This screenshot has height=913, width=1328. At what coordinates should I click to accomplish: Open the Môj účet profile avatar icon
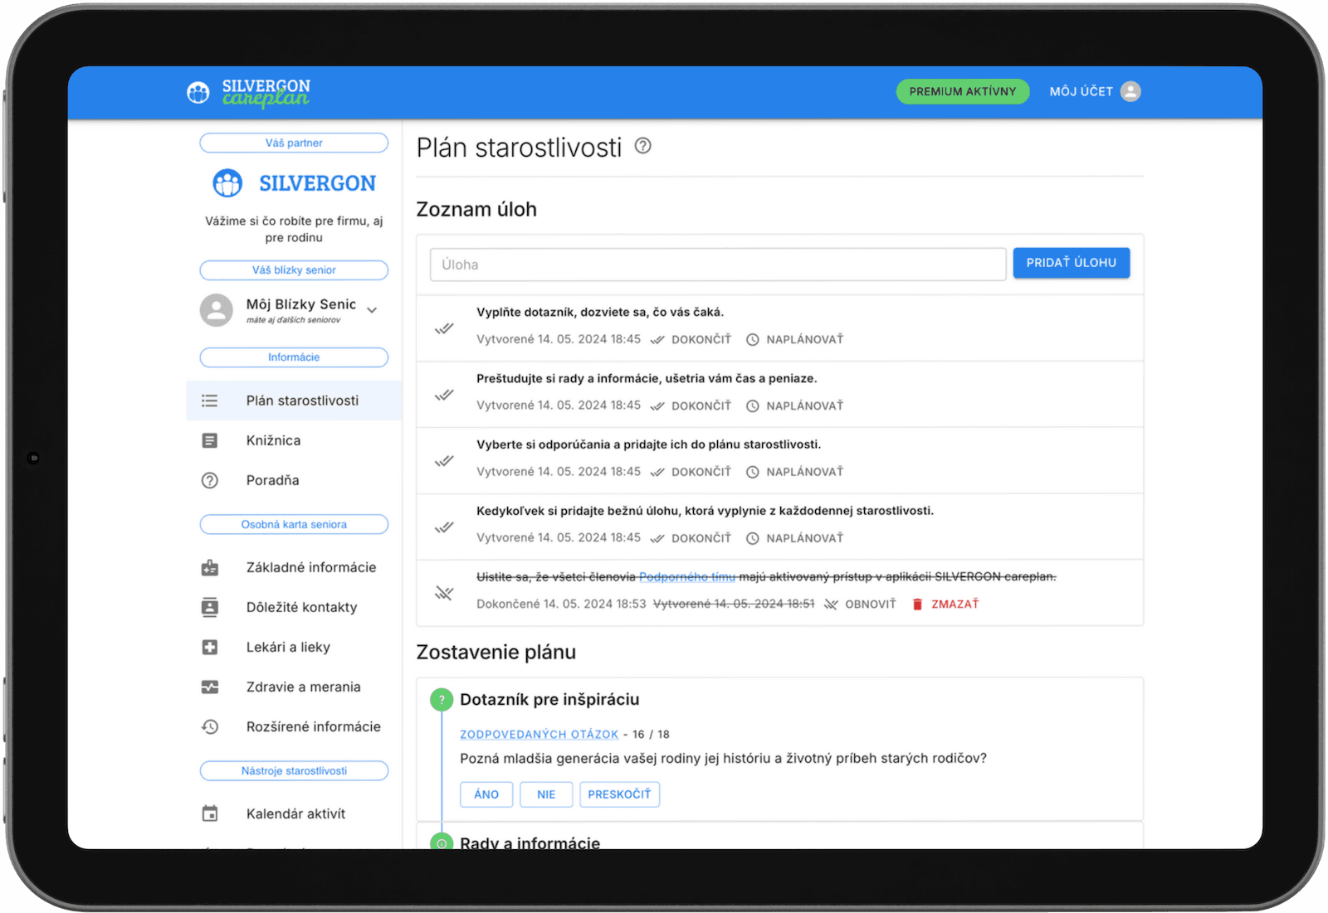click(x=1130, y=91)
